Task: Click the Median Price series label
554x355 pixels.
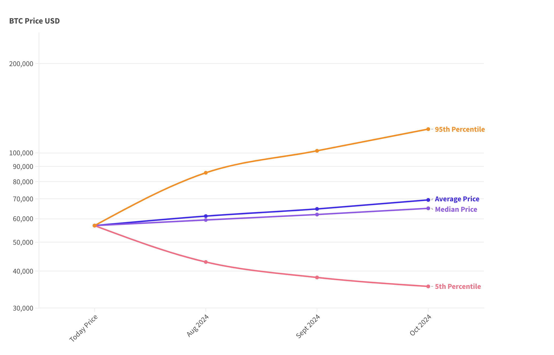Action: [x=456, y=209]
